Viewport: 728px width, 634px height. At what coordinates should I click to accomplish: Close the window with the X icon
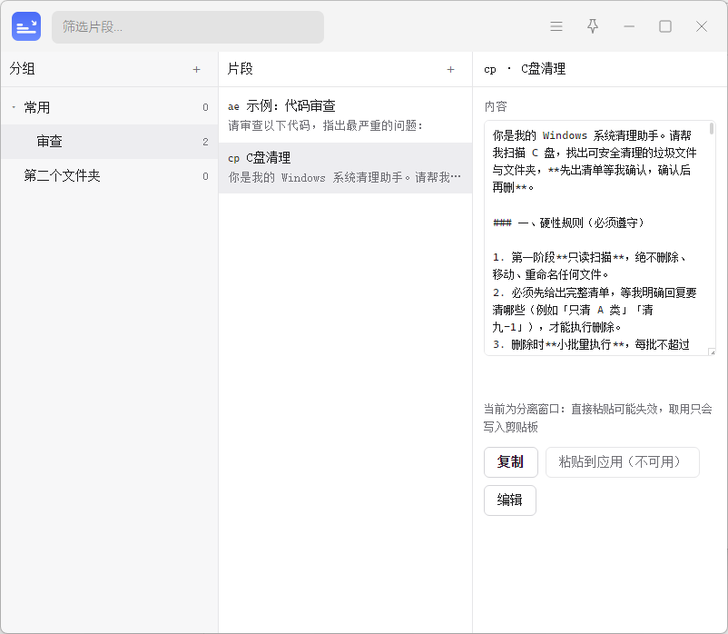(702, 26)
